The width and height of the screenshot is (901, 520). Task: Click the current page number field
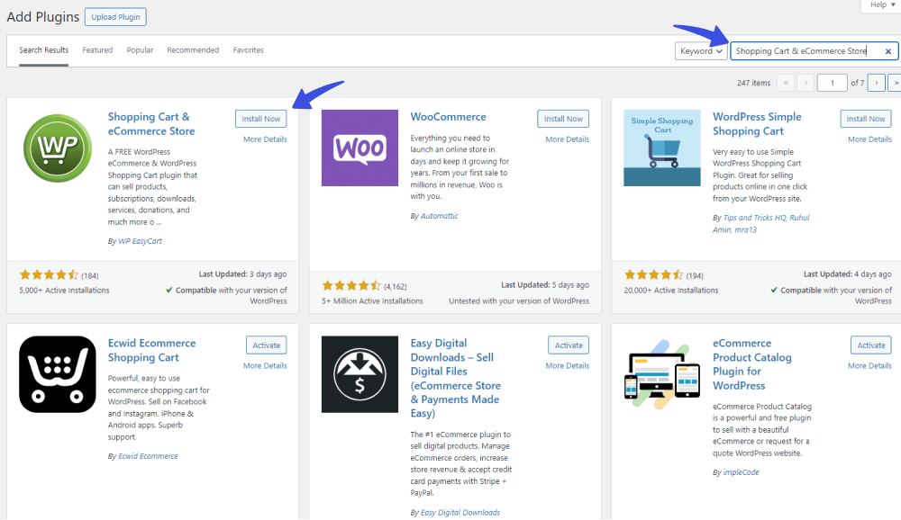tap(832, 83)
